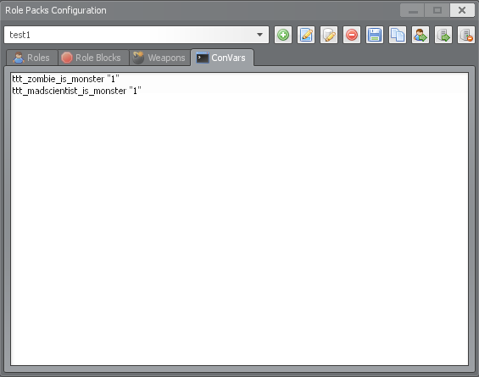479x377 pixels.
Task: Click the server with green arrow icon
Action: tap(443, 35)
